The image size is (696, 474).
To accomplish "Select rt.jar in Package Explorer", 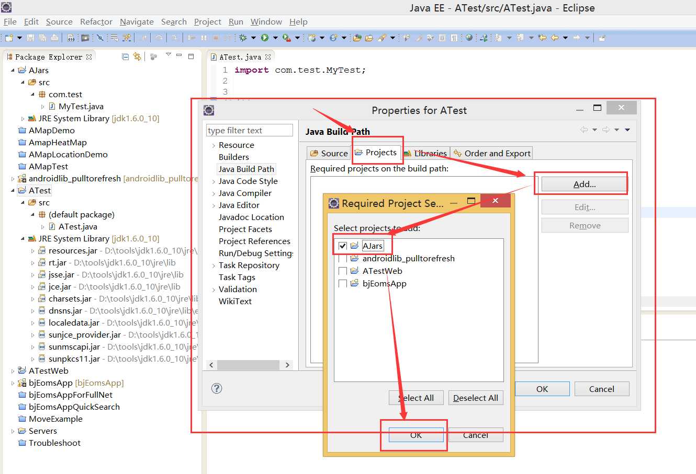I will point(58,263).
